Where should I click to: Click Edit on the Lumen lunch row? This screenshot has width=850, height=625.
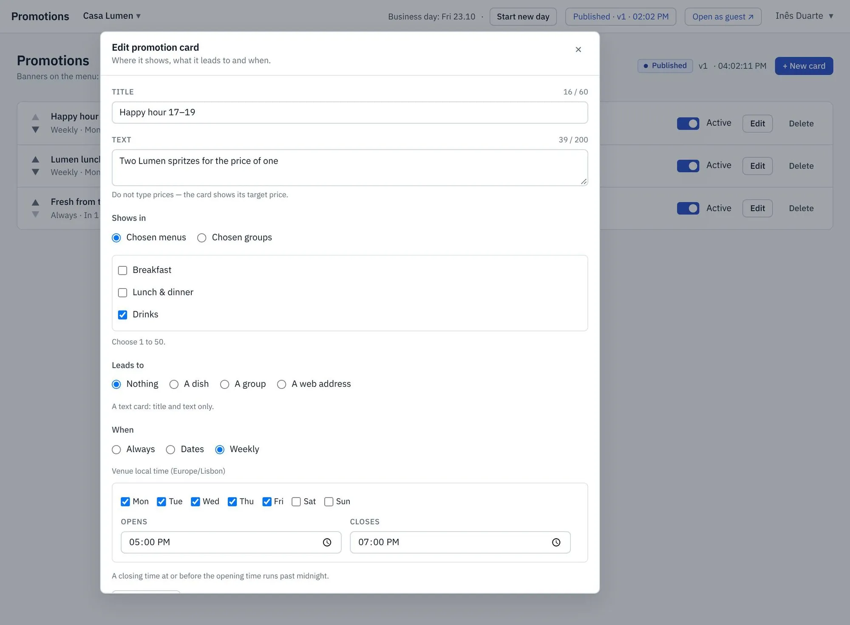click(757, 166)
